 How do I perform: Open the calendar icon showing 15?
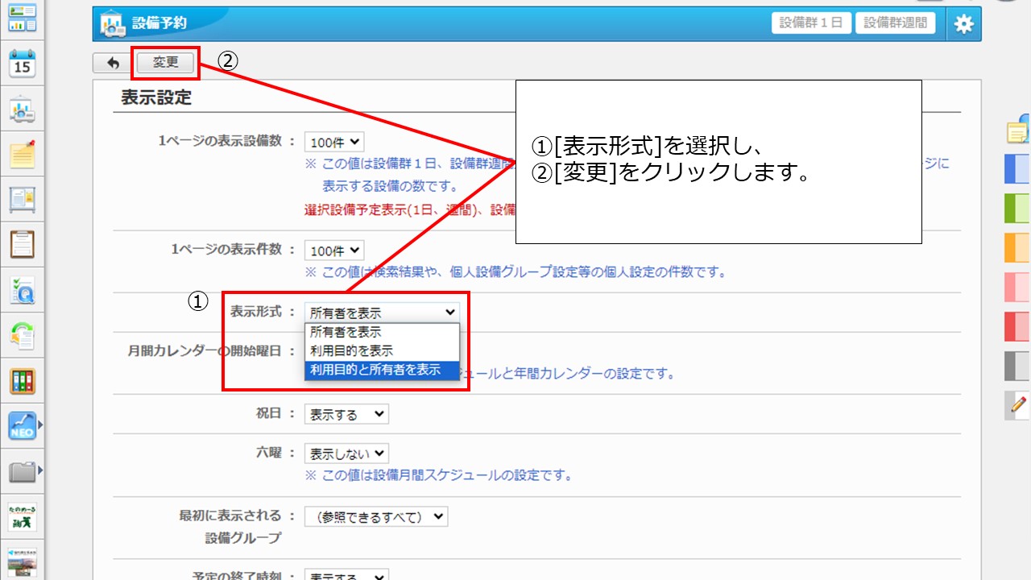coord(23,63)
